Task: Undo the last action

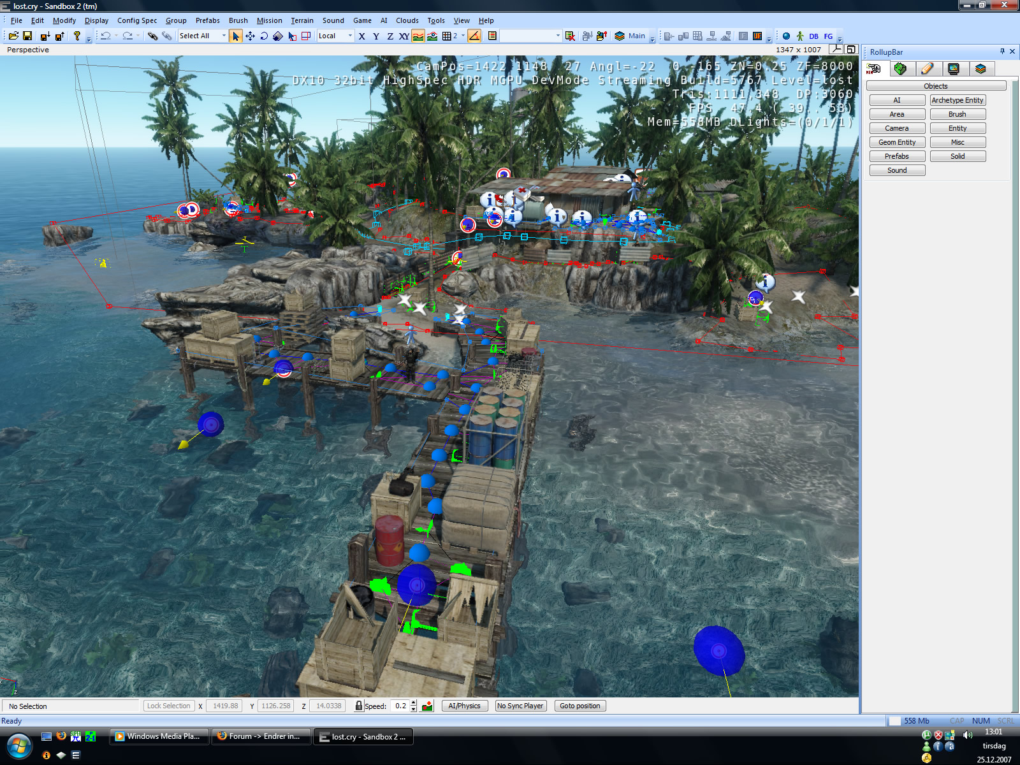Action: 106,36
